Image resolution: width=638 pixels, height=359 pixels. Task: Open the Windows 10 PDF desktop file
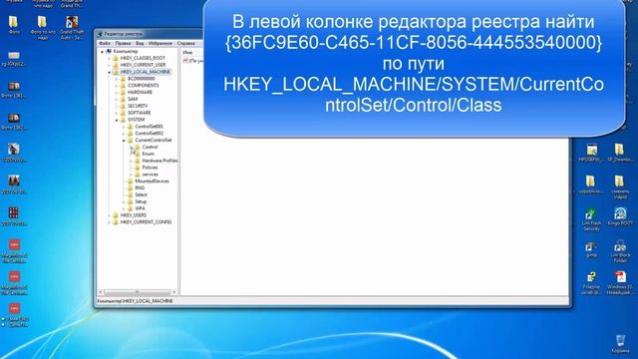[620, 283]
